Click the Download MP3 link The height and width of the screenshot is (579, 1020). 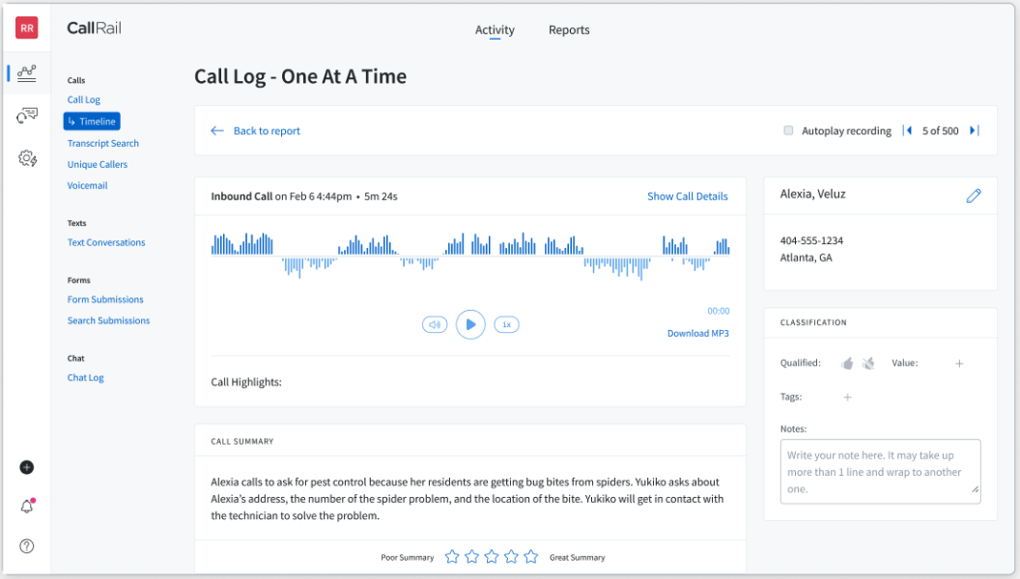pyautogui.click(x=697, y=334)
